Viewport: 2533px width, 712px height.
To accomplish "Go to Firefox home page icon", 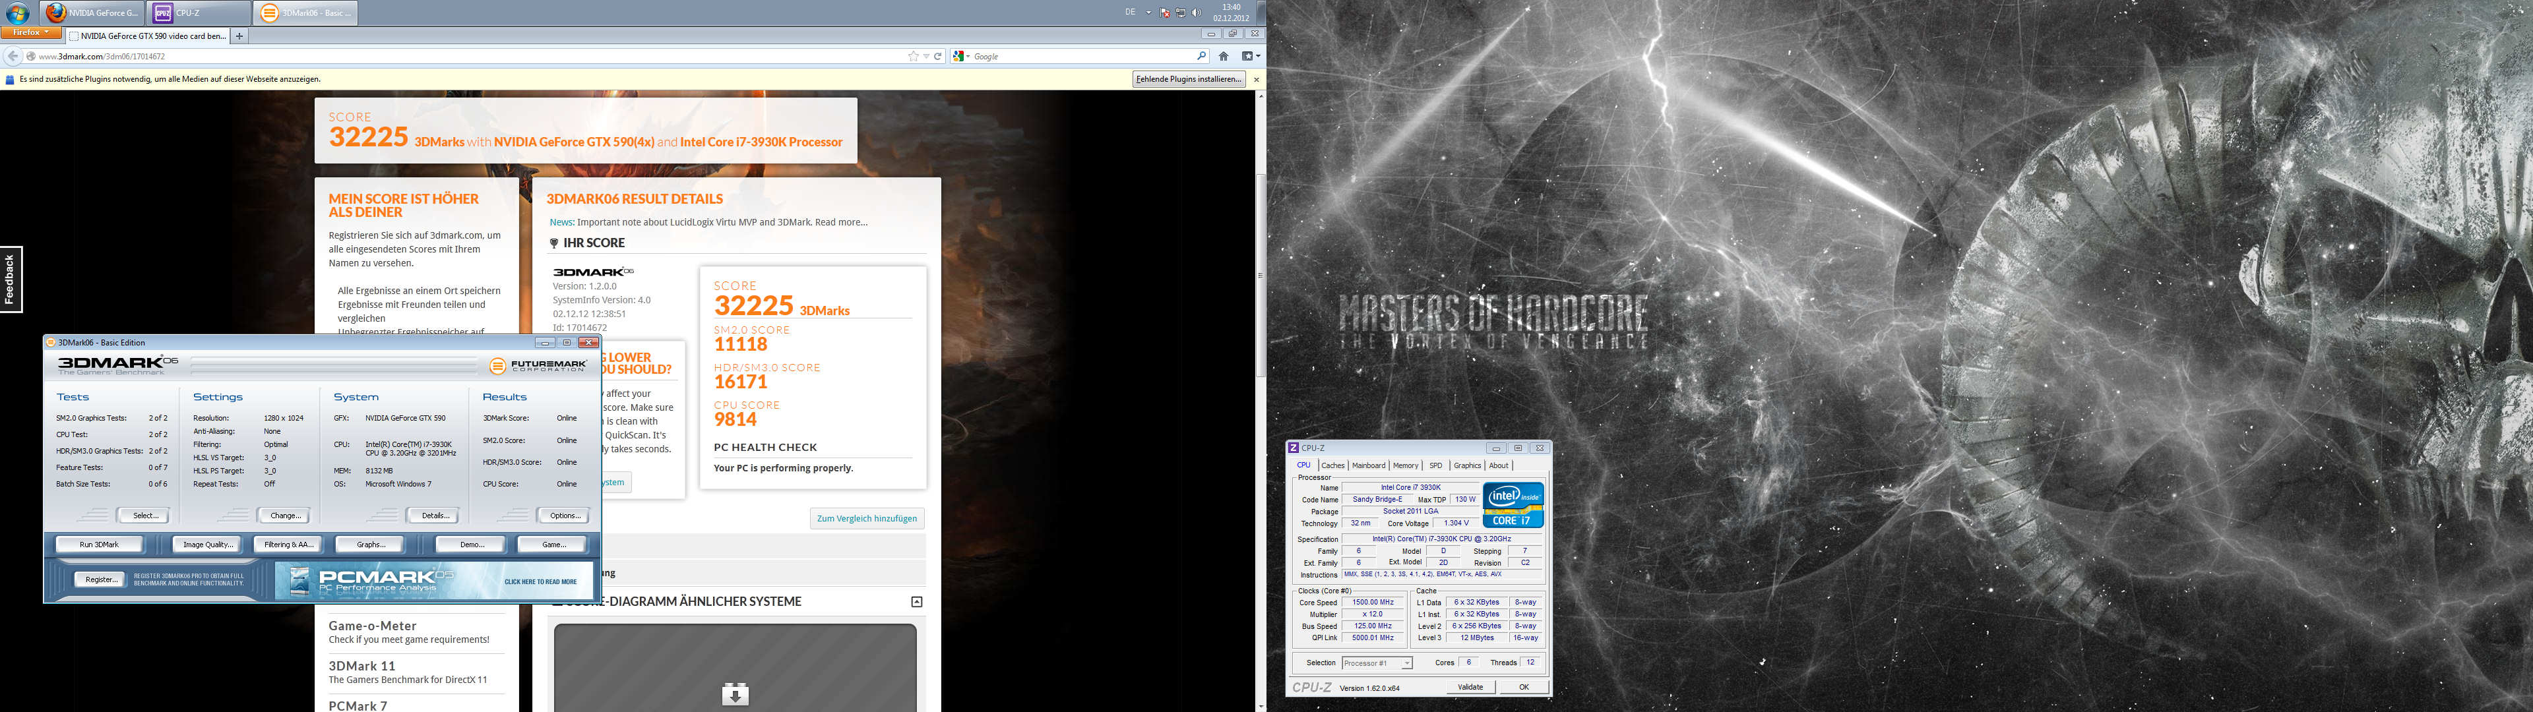I will point(1223,56).
